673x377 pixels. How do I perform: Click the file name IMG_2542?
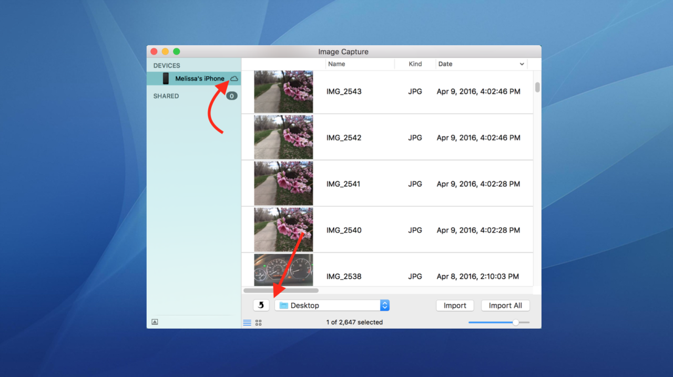(344, 138)
